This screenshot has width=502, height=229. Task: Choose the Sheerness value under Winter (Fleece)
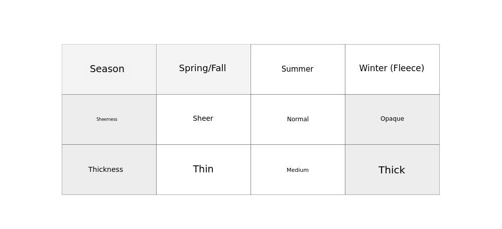click(x=392, y=119)
